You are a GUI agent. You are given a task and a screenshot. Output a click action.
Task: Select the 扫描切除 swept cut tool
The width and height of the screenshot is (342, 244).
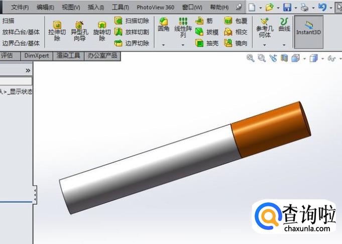point(132,21)
